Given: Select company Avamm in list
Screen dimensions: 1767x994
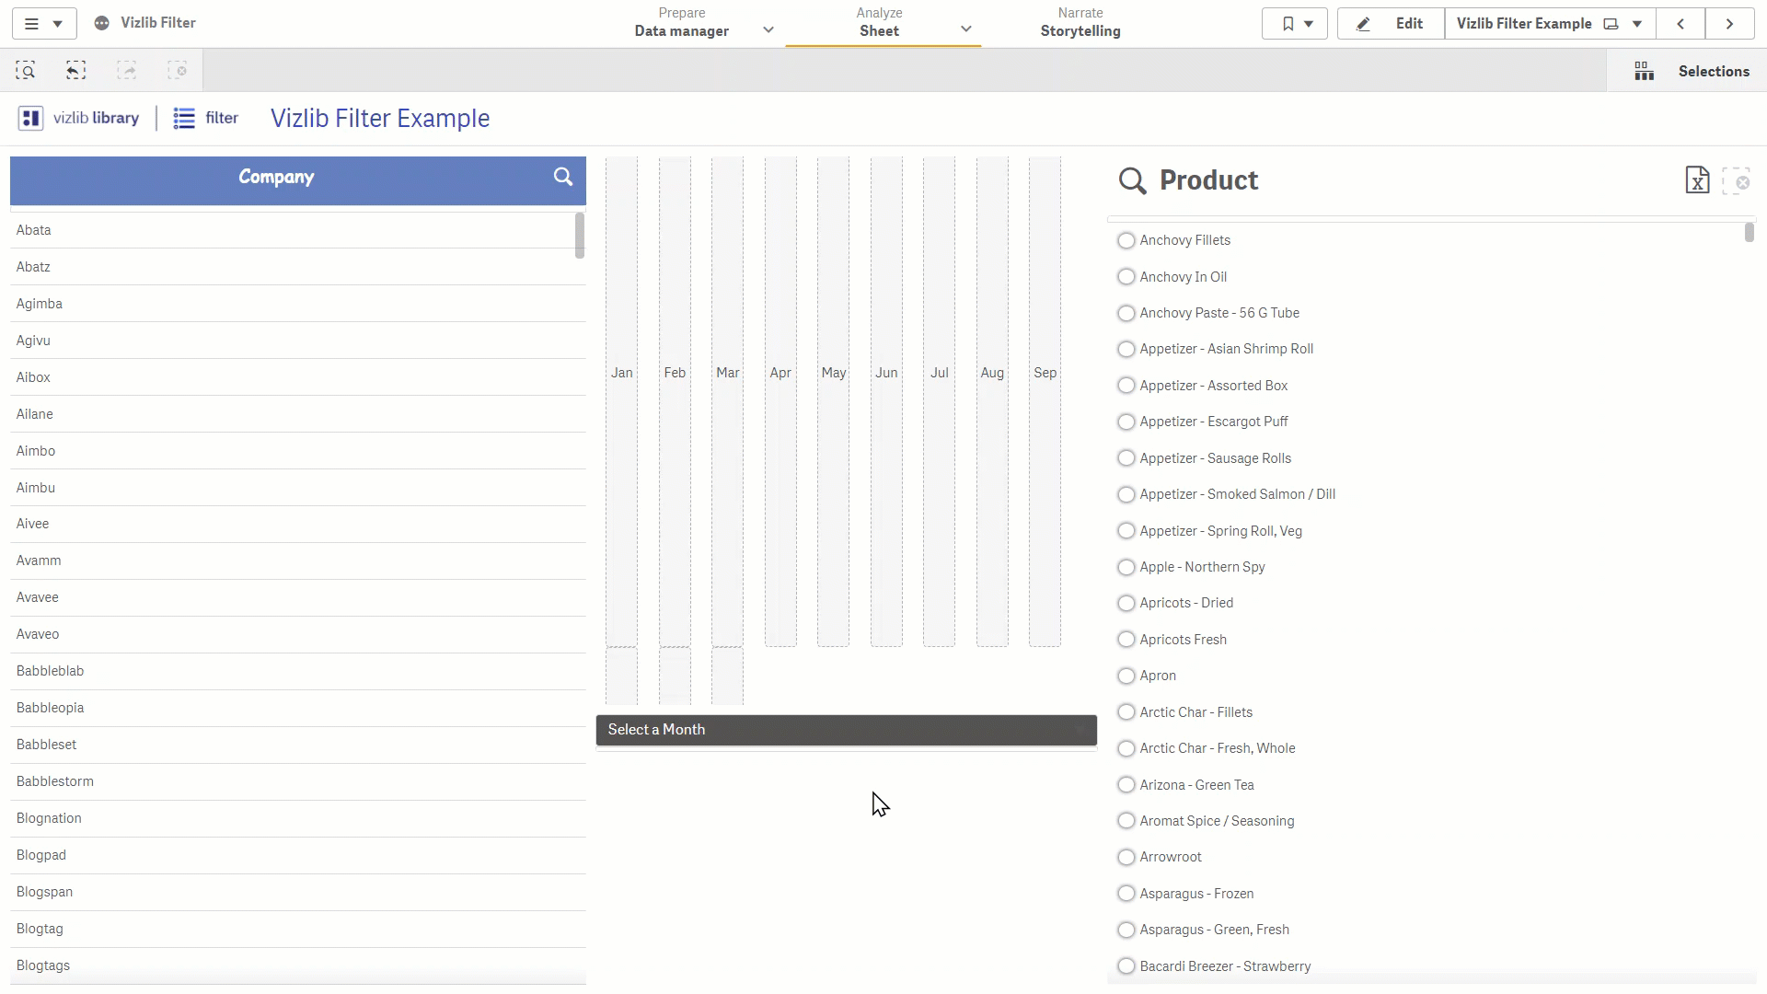Looking at the screenshot, I should (298, 561).
